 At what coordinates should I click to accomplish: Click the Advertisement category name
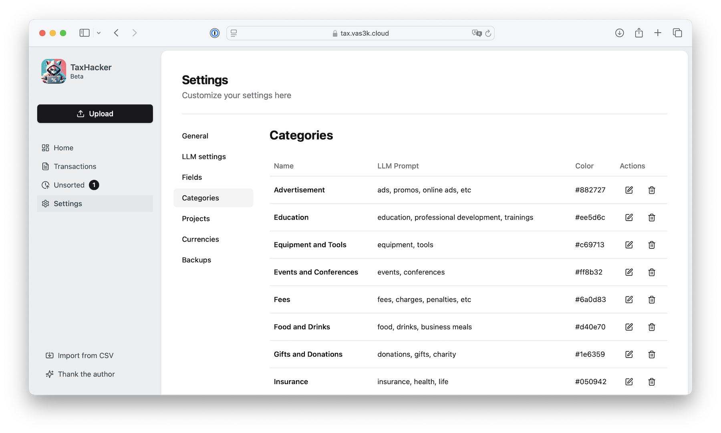pyautogui.click(x=299, y=190)
